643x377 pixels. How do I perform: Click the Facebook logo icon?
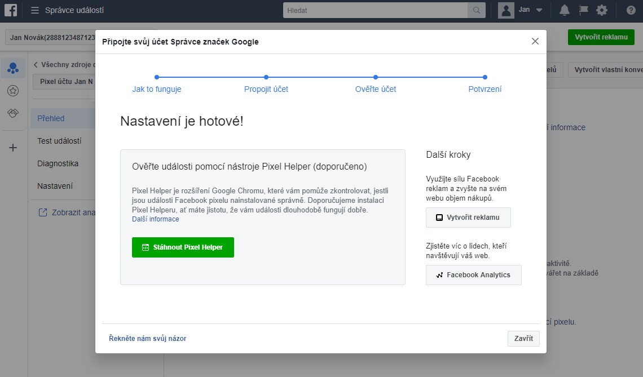tap(11, 10)
